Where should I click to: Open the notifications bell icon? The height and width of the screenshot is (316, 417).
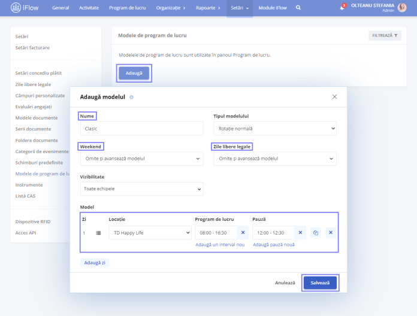342,7
